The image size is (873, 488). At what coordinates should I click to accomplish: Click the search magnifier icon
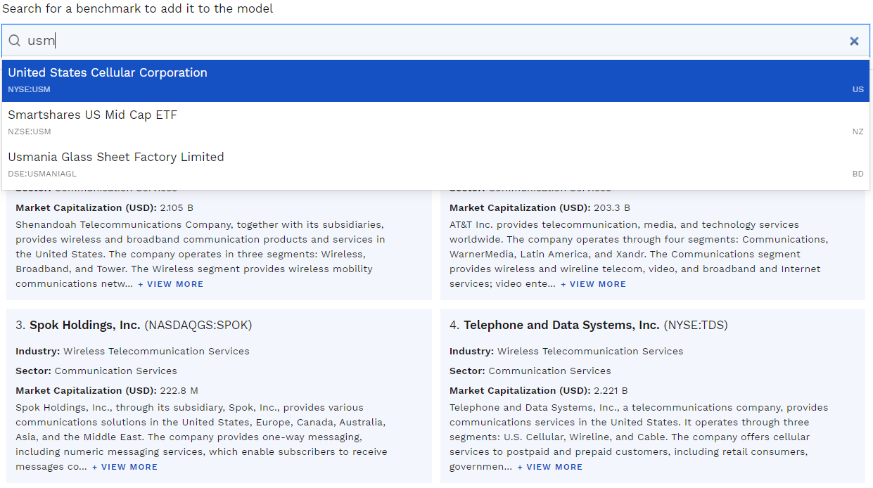[x=14, y=41]
